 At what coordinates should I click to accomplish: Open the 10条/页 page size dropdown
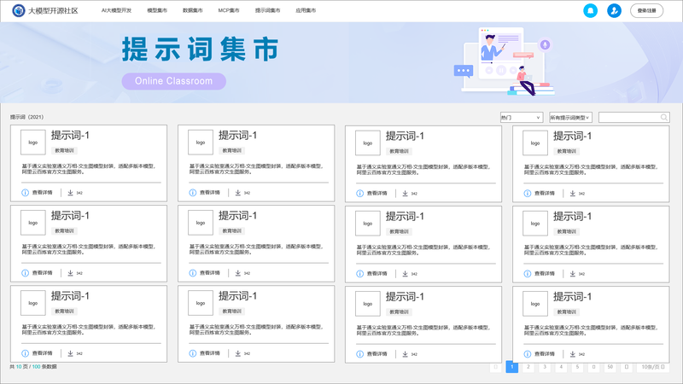click(652, 367)
